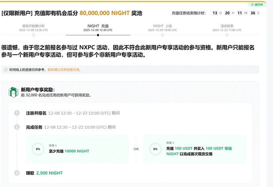Select the NIGHT 充值 timeline marker dot

(x=98, y=35)
